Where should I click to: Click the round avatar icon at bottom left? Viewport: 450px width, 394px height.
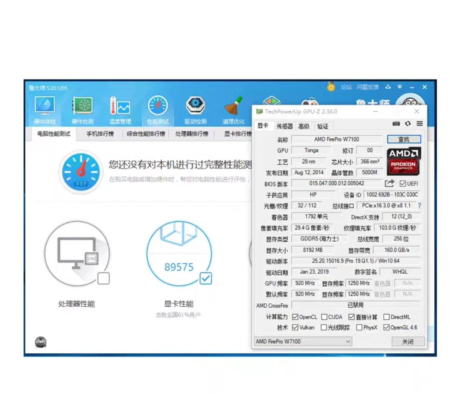[41, 342]
